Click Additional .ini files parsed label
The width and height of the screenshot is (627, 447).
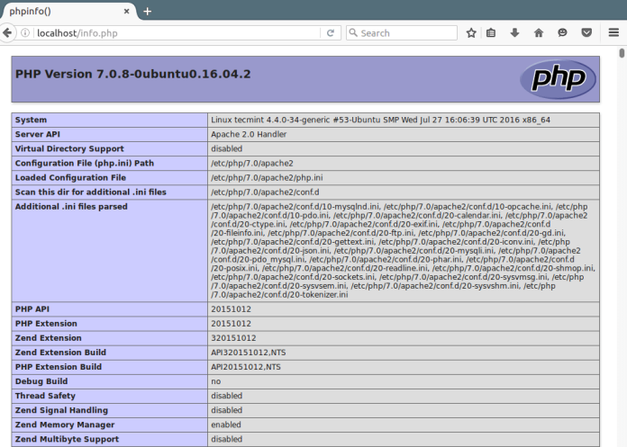coord(71,206)
